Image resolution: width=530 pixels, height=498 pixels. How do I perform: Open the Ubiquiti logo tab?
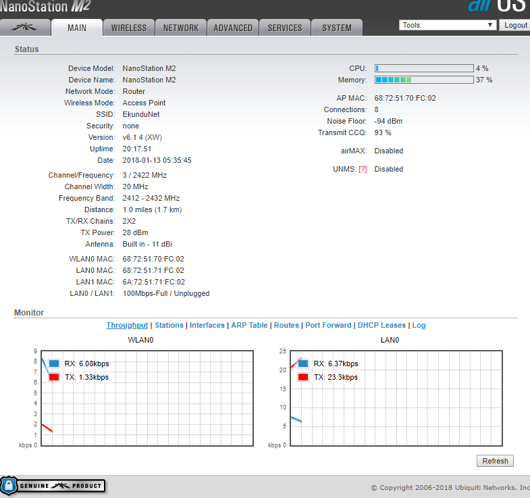point(25,28)
